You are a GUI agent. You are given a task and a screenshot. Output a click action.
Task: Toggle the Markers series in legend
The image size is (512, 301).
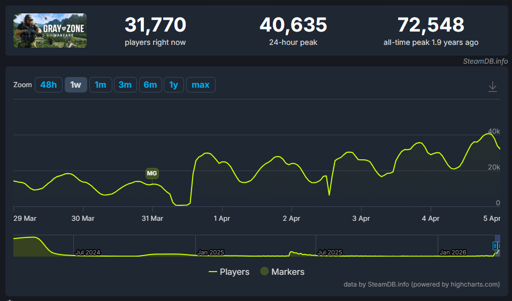pyautogui.click(x=282, y=272)
